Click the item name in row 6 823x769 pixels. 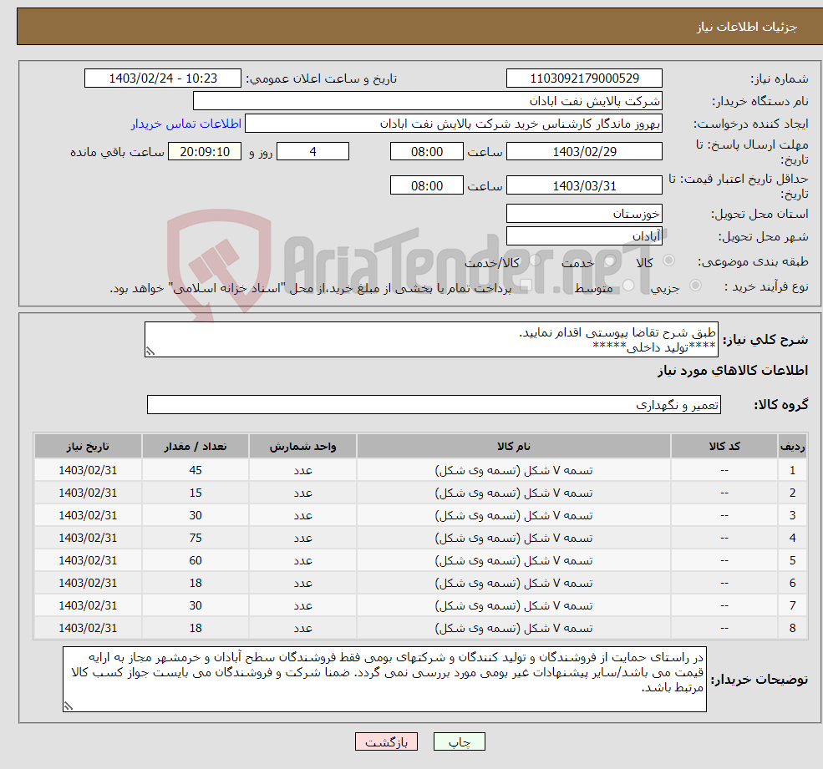coord(513,584)
